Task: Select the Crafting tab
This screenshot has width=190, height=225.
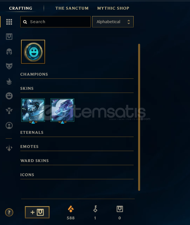Action: [21, 8]
